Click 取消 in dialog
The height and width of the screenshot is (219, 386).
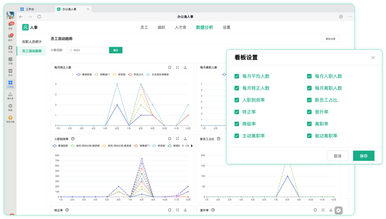pos(338,156)
